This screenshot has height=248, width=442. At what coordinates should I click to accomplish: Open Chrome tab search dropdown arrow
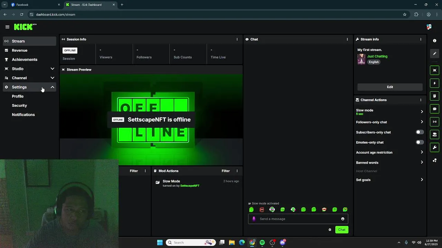(x=4, y=5)
